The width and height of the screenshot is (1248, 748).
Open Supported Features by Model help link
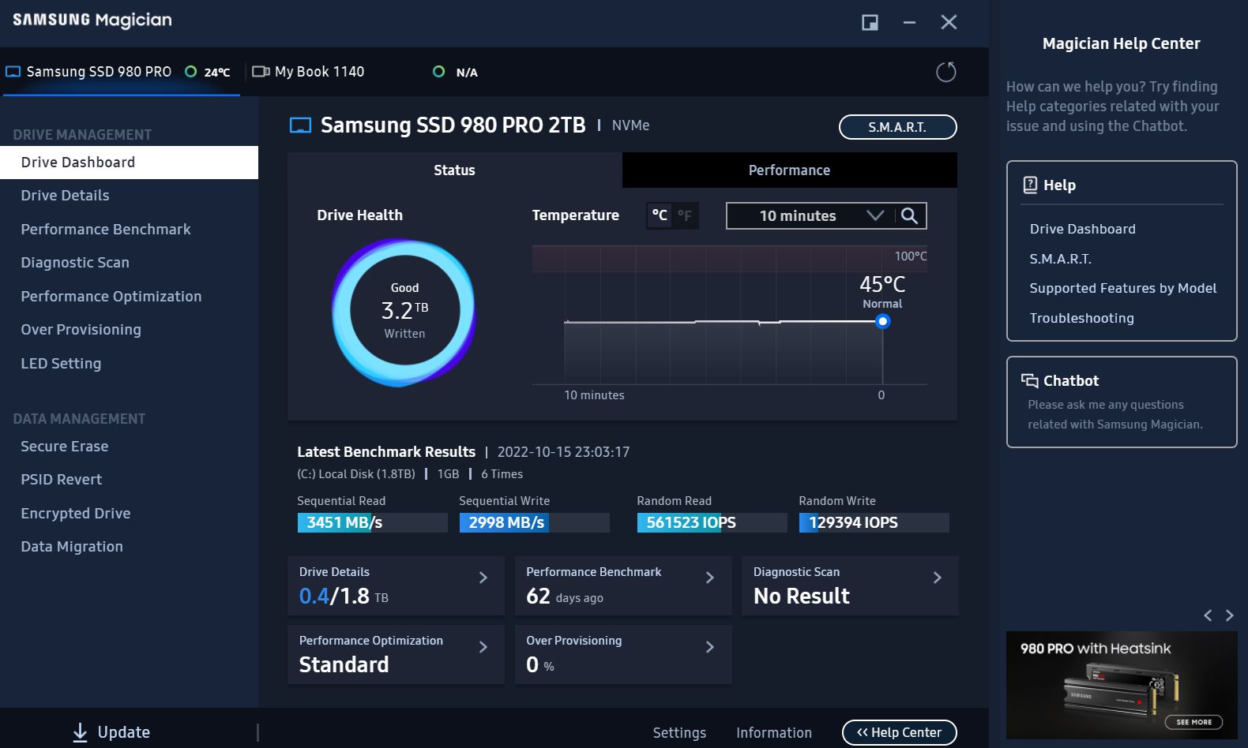click(x=1122, y=288)
